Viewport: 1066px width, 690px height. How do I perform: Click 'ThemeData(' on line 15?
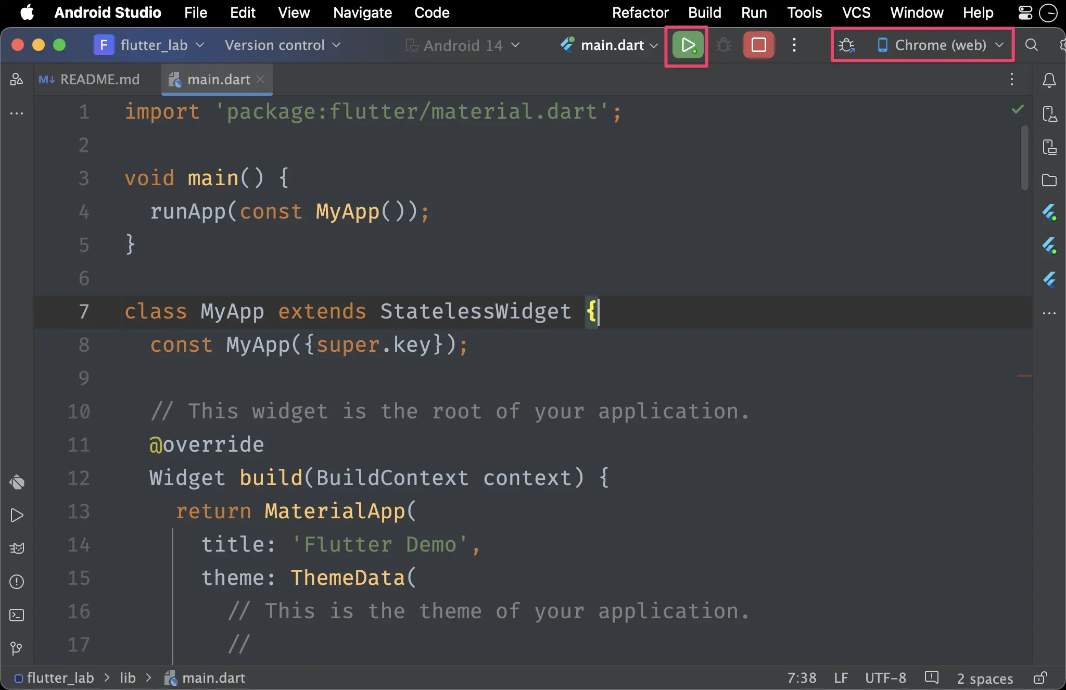pos(353,578)
